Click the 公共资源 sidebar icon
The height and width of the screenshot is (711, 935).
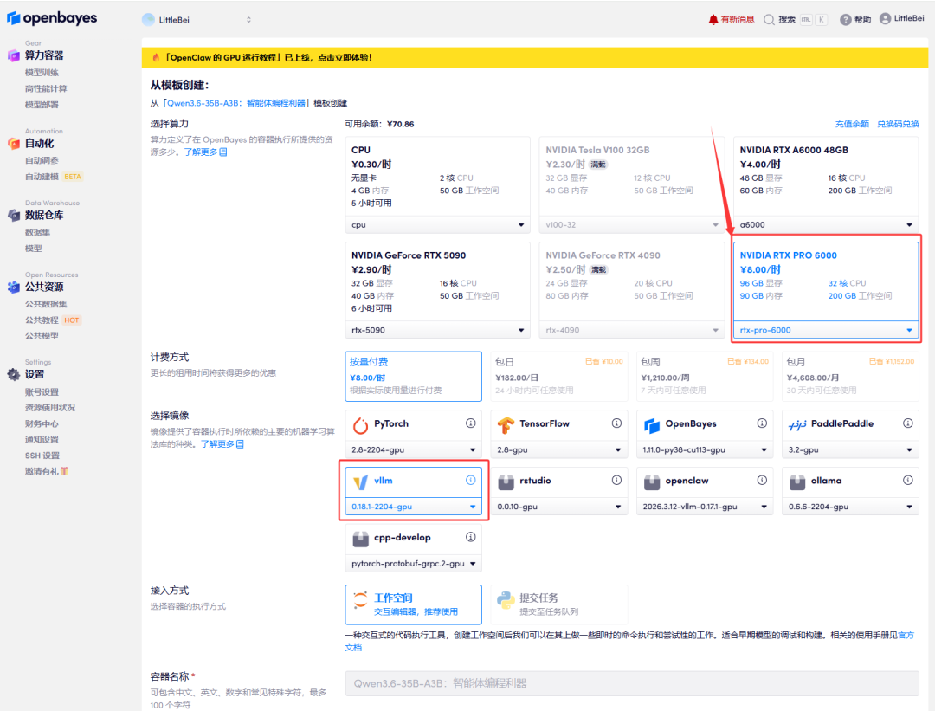[x=14, y=287]
